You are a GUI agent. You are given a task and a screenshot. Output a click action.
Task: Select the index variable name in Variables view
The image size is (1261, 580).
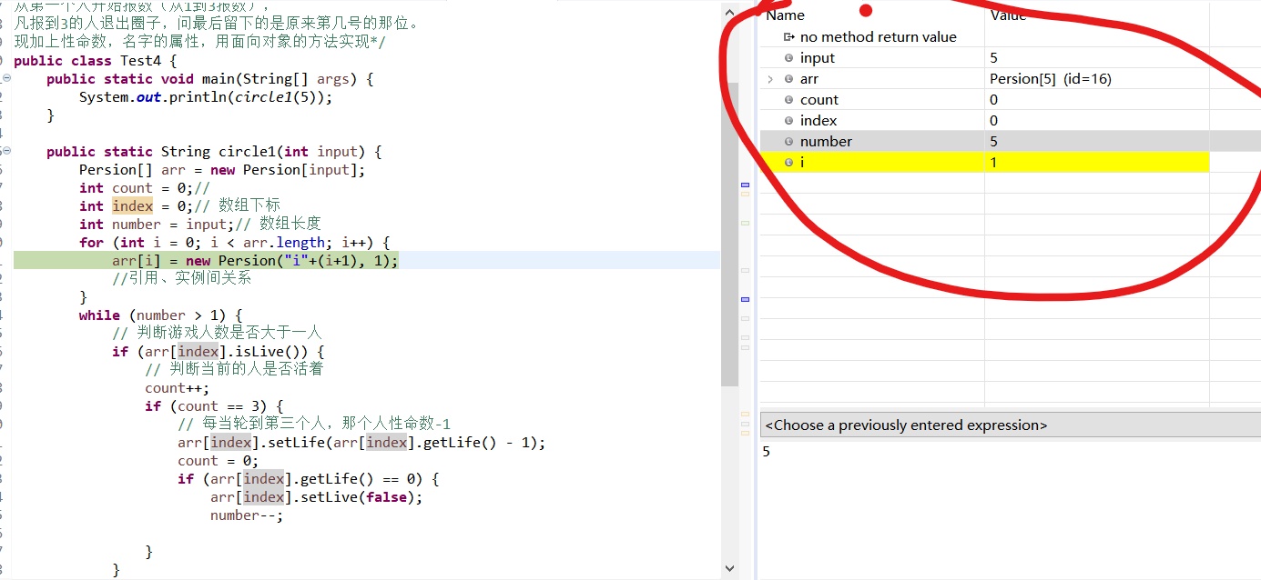[819, 121]
